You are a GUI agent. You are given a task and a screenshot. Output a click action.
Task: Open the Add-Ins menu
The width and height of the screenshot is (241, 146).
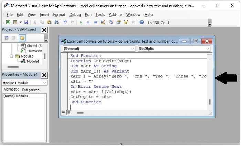pyautogui.click(x=116, y=15)
